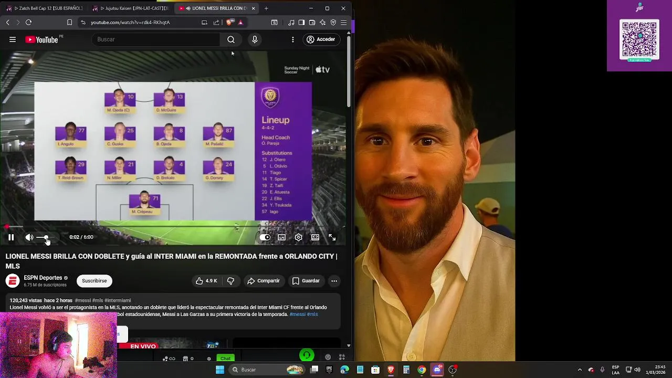Open Leo AI sparkle icon
Viewport: 672px width, 378px height.
[322, 23]
